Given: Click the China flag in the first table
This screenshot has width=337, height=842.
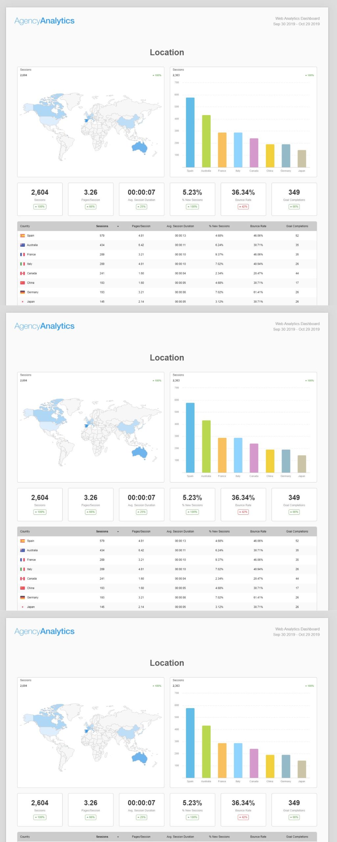Looking at the screenshot, I should click(22, 283).
